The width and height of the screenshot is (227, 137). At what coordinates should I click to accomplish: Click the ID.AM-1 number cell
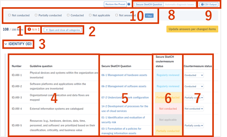click(16, 75)
